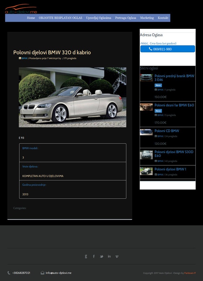Click the Nikšić, Crna Gora location link
The height and width of the screenshot is (281, 203).
tap(158, 43)
